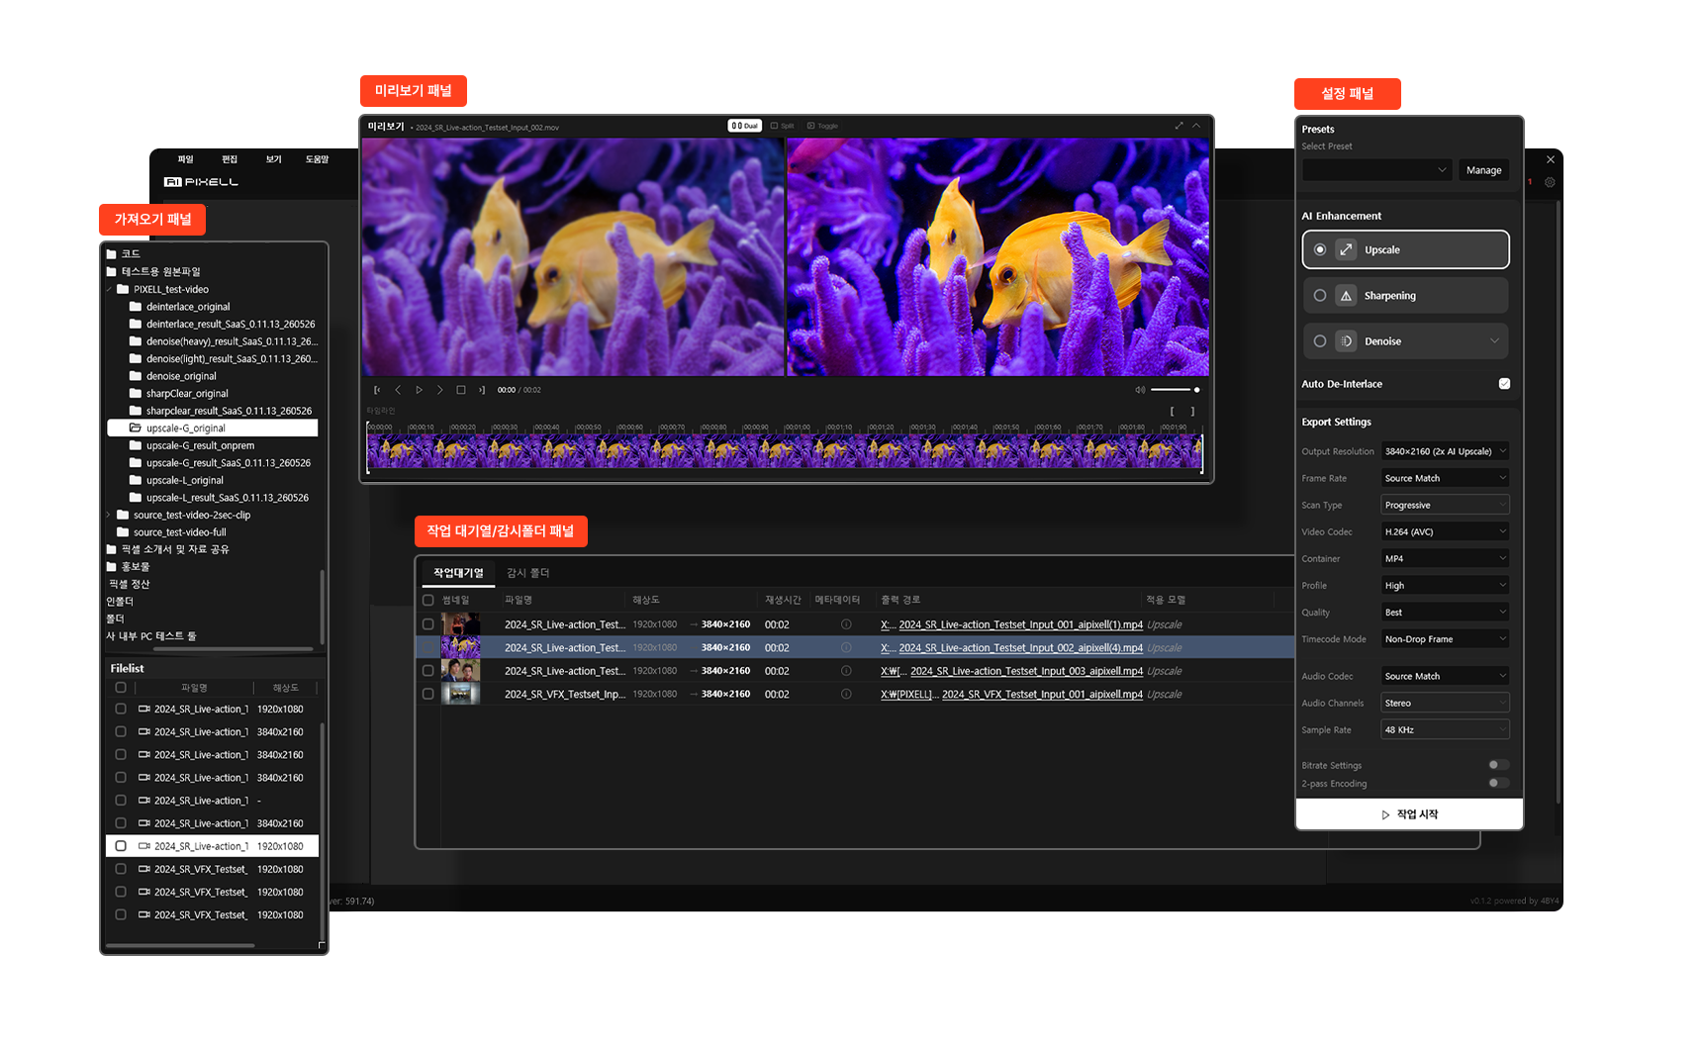Open the Select Preset dropdown
The image size is (1702, 1049).
pyautogui.click(x=1376, y=170)
